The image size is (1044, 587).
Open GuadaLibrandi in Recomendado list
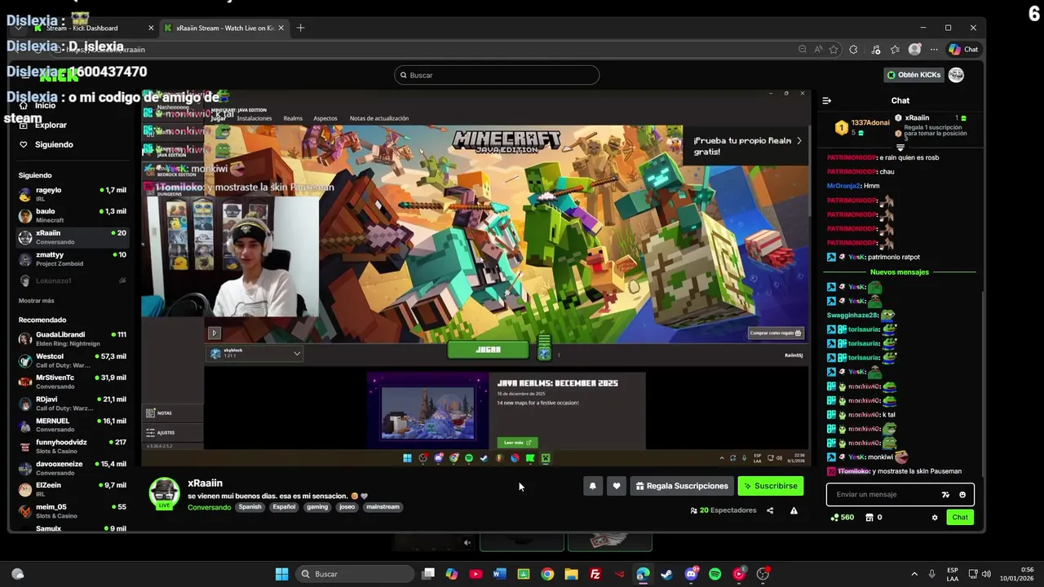click(x=73, y=338)
